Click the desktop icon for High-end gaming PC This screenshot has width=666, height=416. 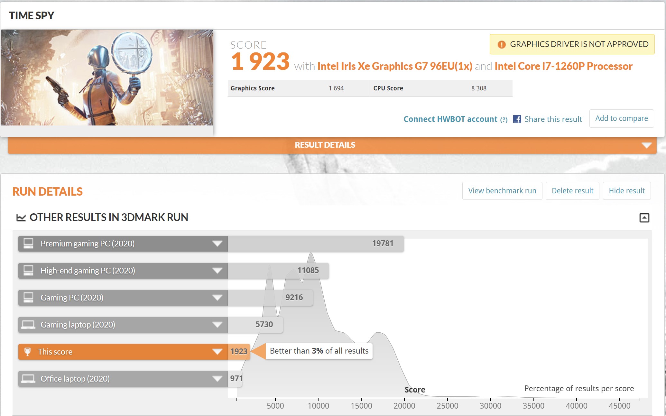click(x=28, y=270)
